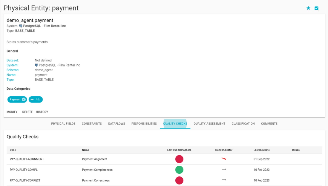Click the favorite star icon
This screenshot has height=186, width=328.
coord(308,8)
